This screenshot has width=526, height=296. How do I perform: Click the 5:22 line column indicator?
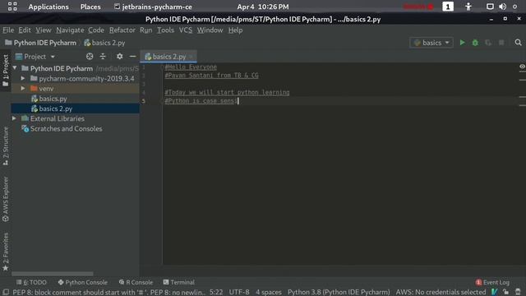coord(216,292)
